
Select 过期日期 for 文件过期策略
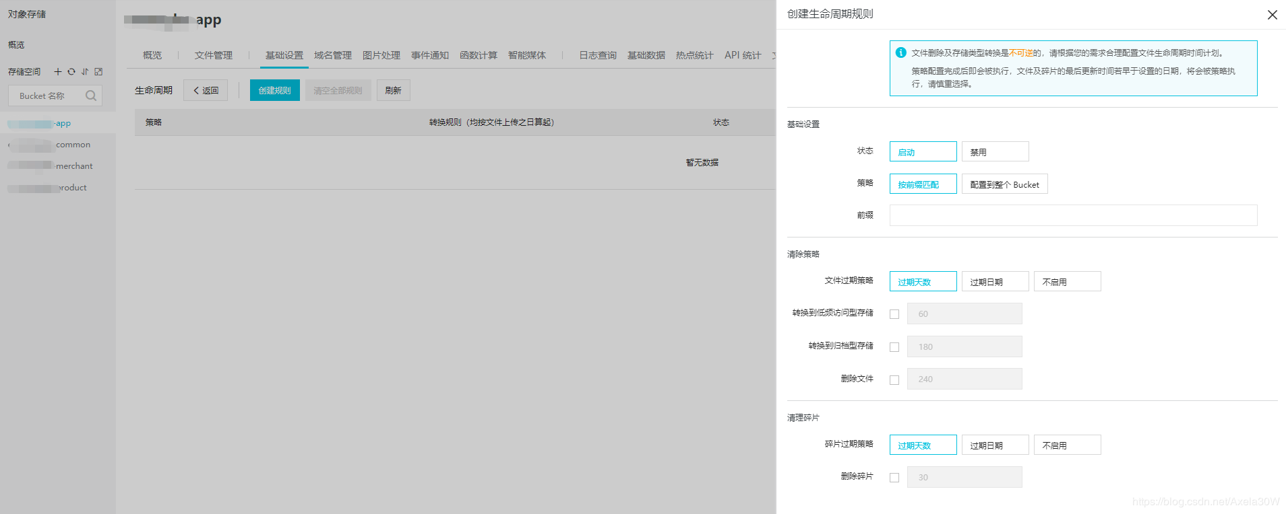(995, 281)
